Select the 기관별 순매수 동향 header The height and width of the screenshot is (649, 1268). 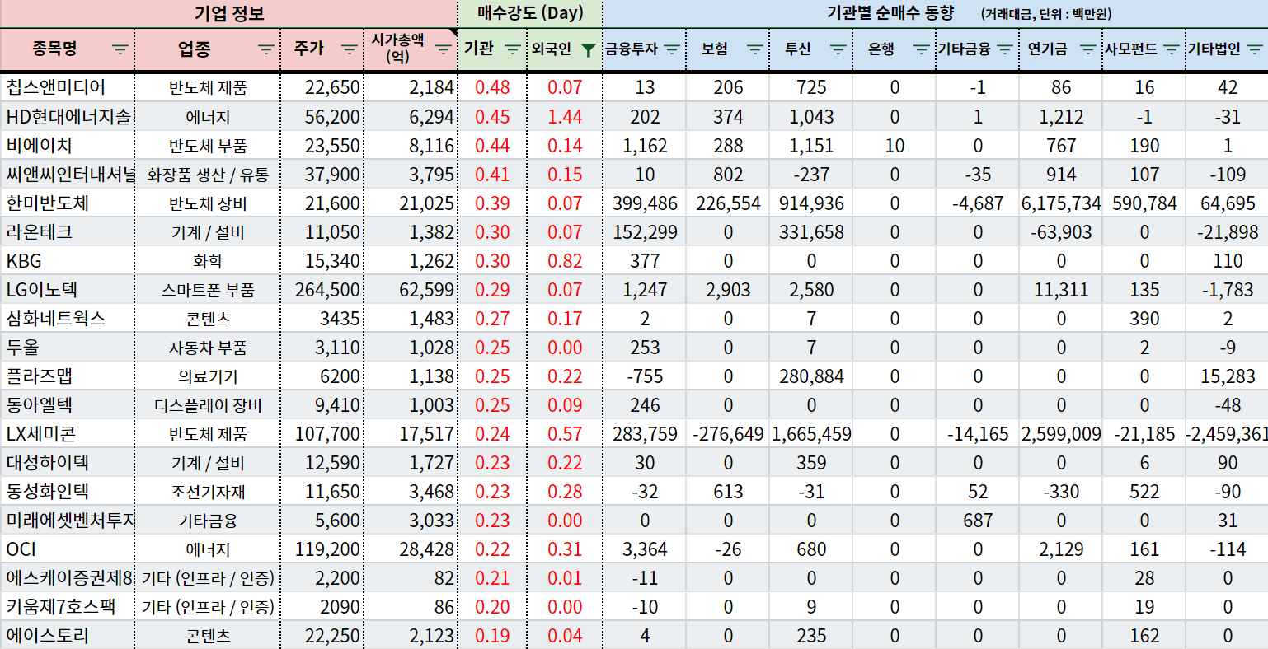click(935, 13)
